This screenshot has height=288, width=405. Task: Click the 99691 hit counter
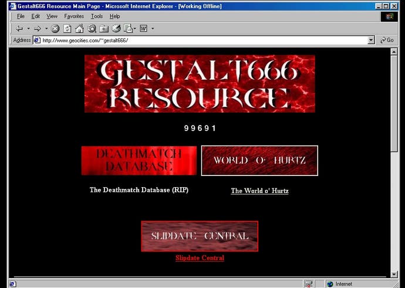click(x=200, y=128)
